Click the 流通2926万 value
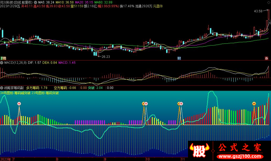This screenshot has height=161, width=271. 144,6
